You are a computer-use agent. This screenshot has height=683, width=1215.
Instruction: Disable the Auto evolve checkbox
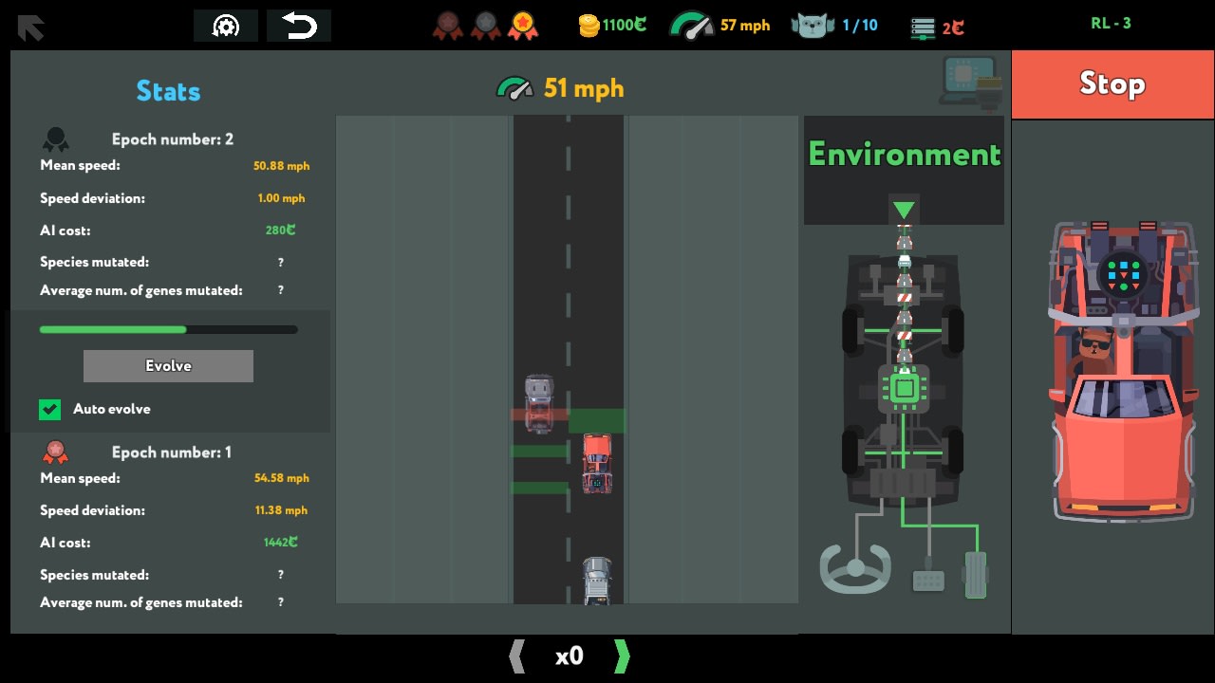click(49, 409)
